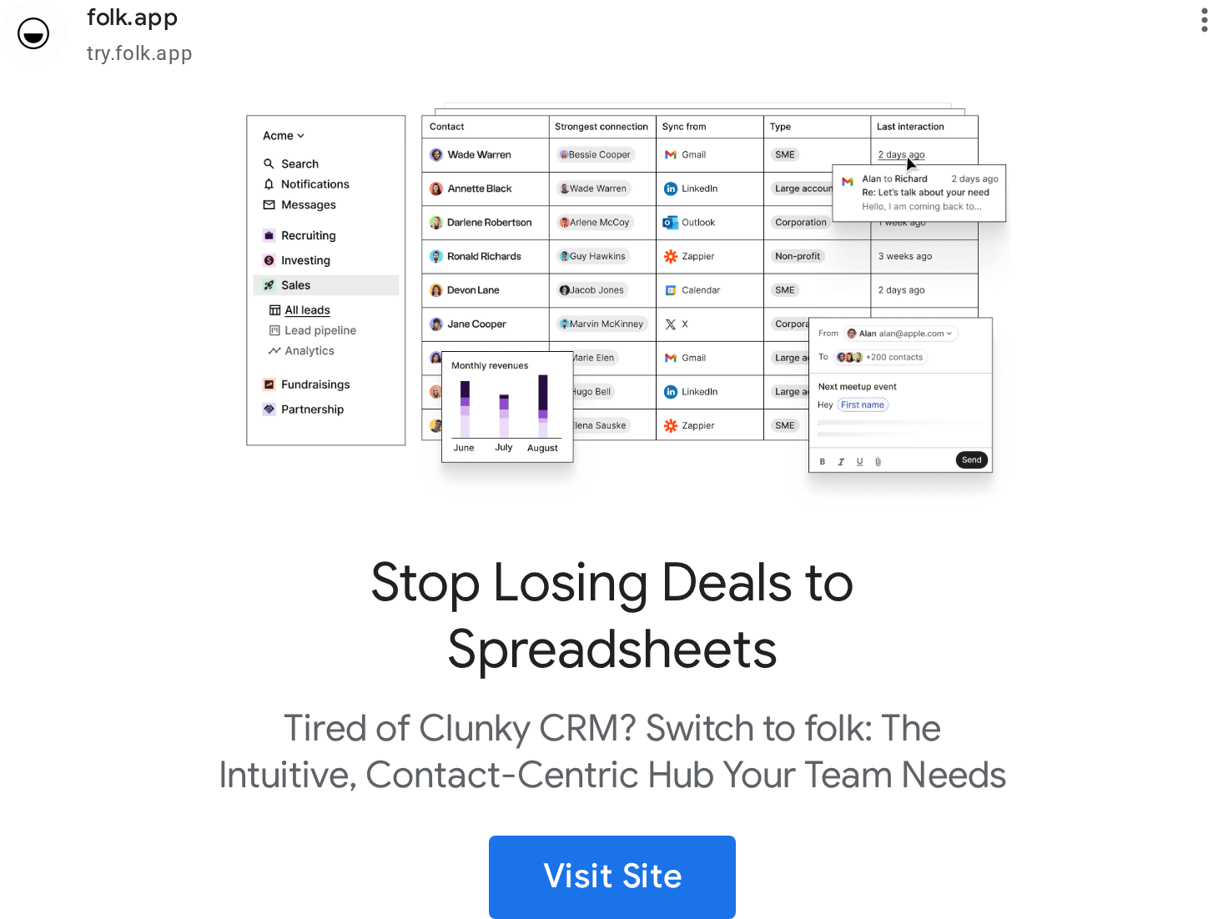Open the three-dot options menu
1208x919 pixels.
[x=1203, y=20]
